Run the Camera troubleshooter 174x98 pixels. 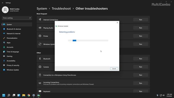(141, 67)
